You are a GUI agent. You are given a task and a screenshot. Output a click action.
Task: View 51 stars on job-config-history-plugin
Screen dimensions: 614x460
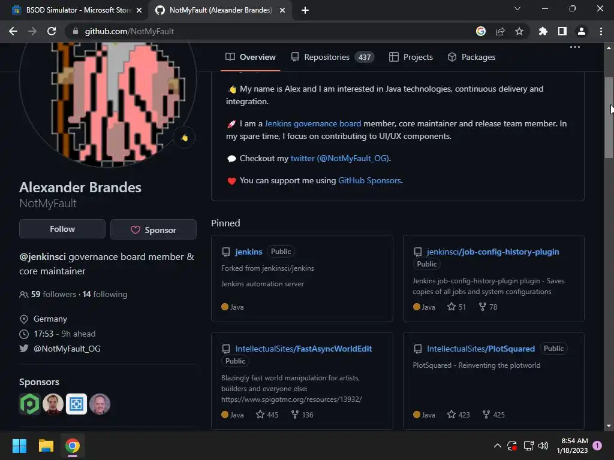456,307
